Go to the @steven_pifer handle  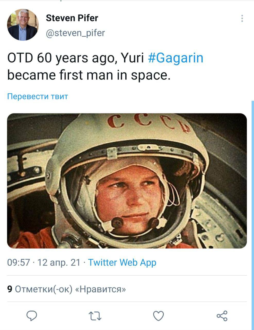tap(75, 33)
